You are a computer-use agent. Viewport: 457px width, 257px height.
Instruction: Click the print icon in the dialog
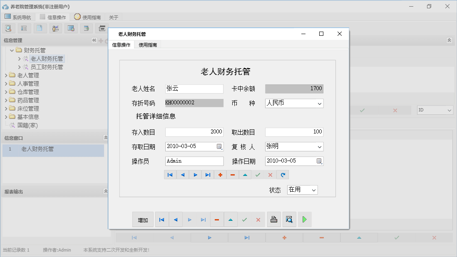274,219
